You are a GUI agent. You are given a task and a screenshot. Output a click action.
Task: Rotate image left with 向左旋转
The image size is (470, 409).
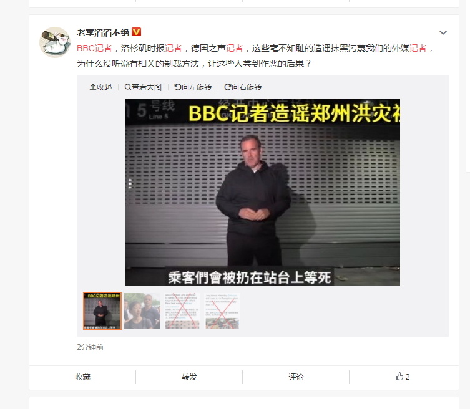(193, 87)
